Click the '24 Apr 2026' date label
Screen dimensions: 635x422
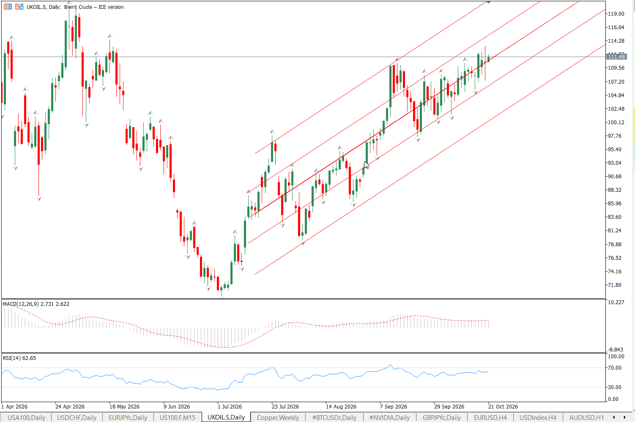[70, 407]
